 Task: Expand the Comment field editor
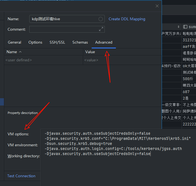pos(101,29)
